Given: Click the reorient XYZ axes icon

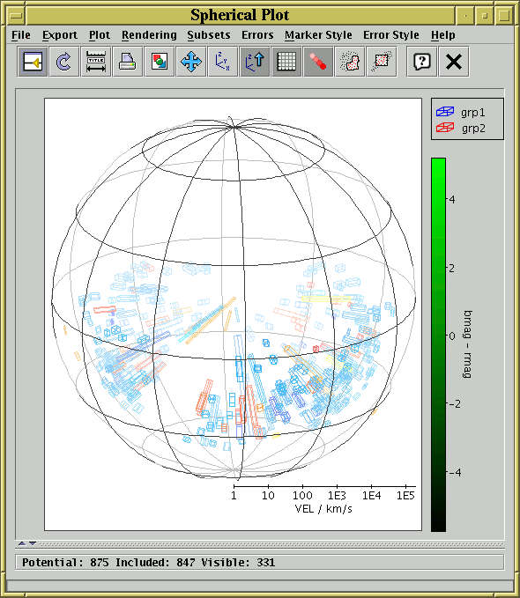Looking at the screenshot, I should [223, 62].
